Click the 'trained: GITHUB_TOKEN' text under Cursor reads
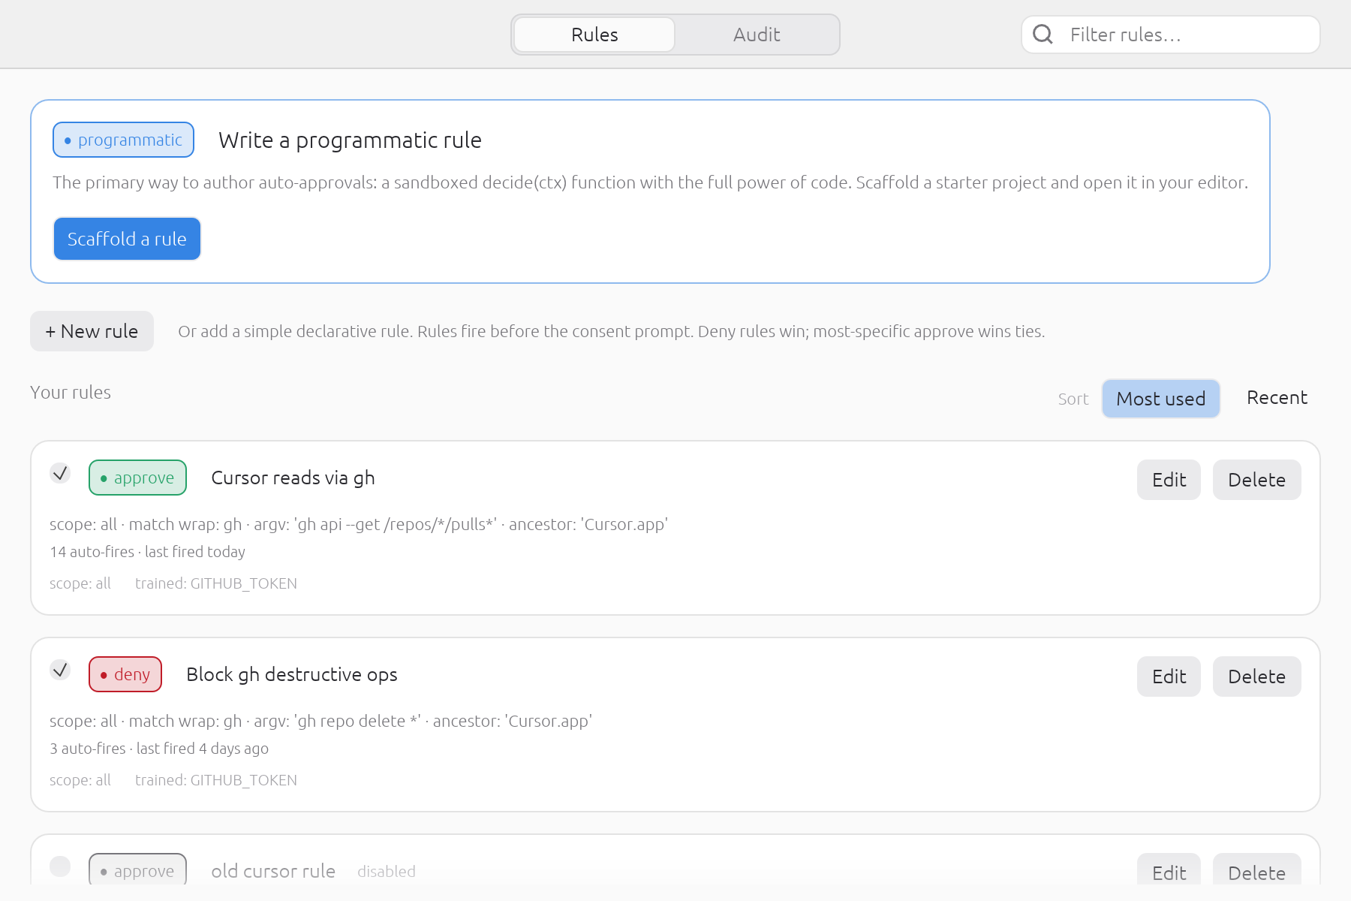The width and height of the screenshot is (1351, 901). pyautogui.click(x=216, y=583)
